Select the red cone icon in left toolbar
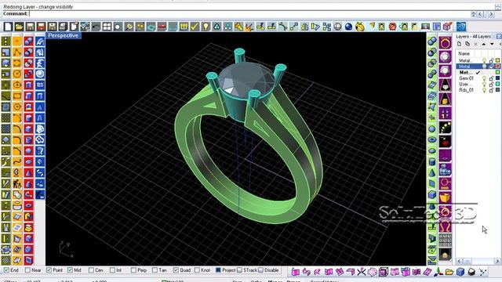This screenshot has width=502, height=282. (x=28, y=173)
